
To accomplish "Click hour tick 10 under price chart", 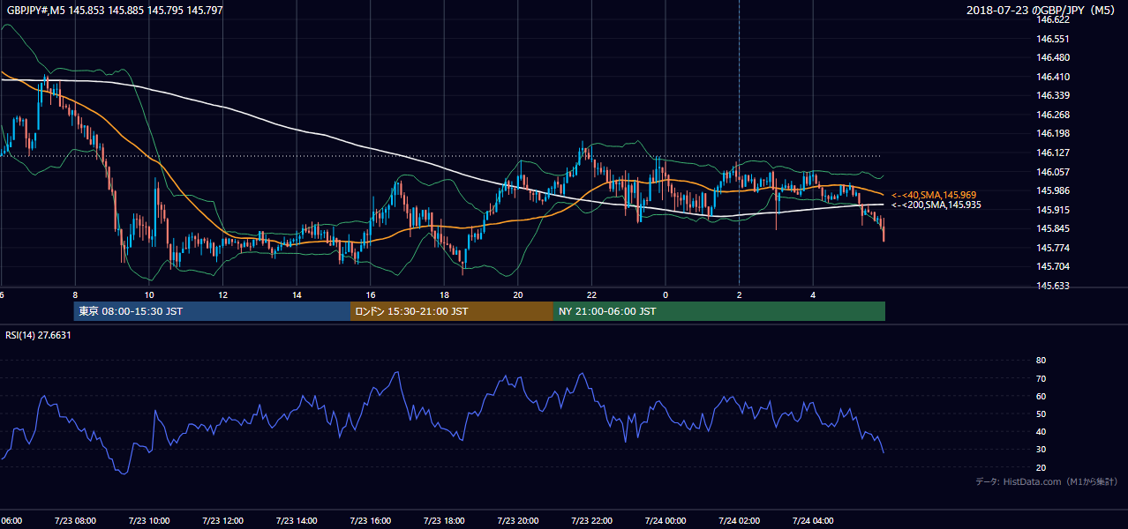I will point(149,294).
